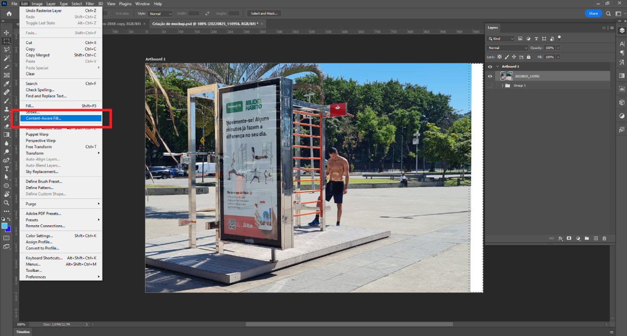This screenshot has width=627, height=336.
Task: Open the Paragraph panel icon in dock
Action: (622, 52)
